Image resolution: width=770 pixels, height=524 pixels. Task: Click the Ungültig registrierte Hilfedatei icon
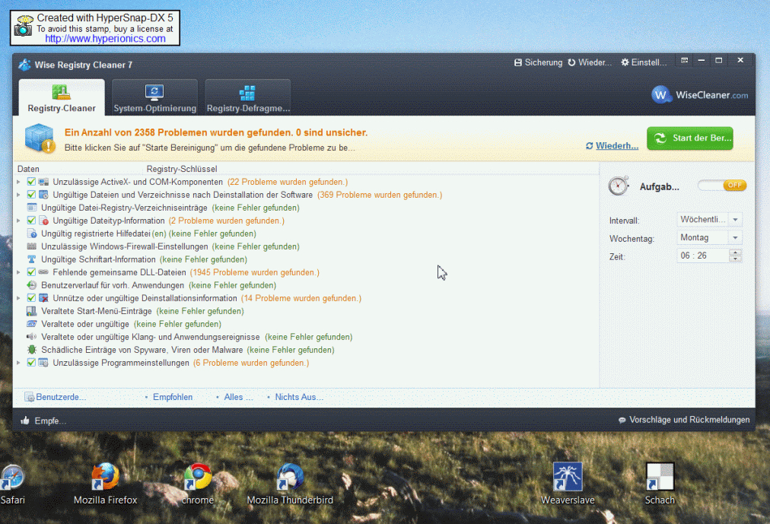(x=32, y=233)
